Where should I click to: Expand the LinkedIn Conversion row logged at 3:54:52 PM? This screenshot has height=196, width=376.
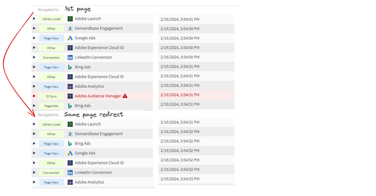(34, 172)
